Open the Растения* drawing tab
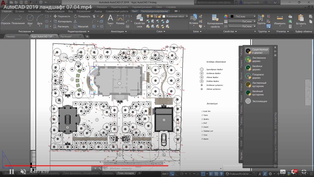The image size is (314, 177). pyautogui.click(x=66, y=36)
